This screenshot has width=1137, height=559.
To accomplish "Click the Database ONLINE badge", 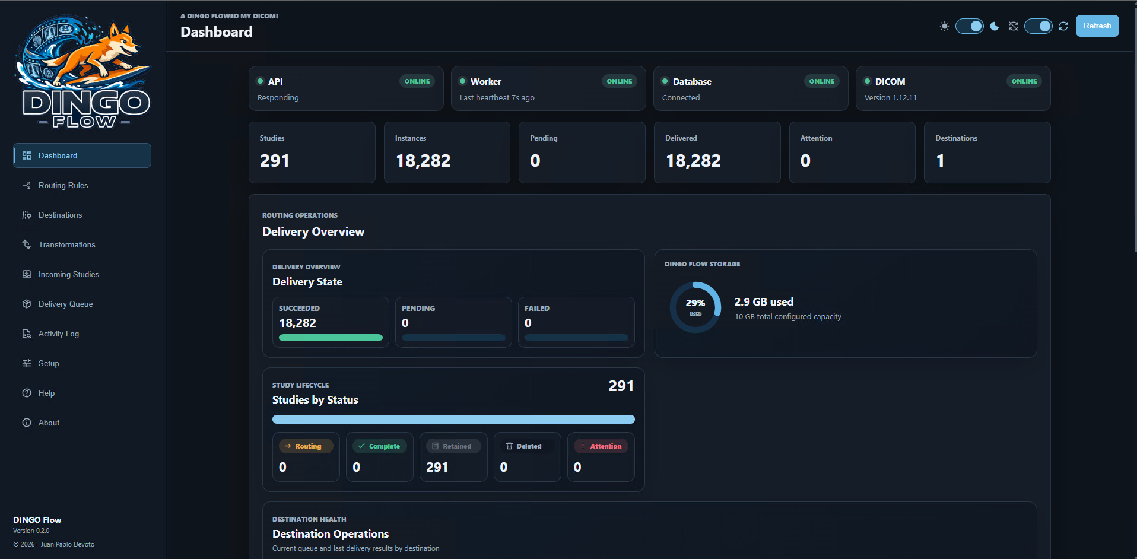I will point(822,81).
